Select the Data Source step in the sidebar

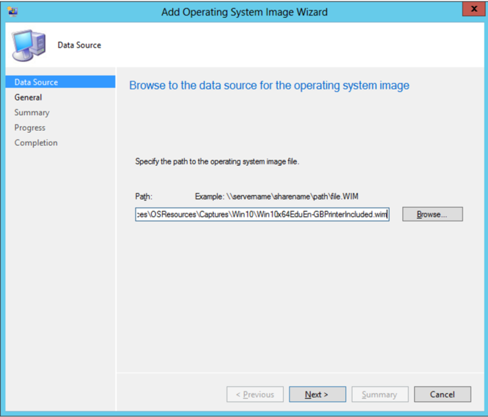(36, 82)
